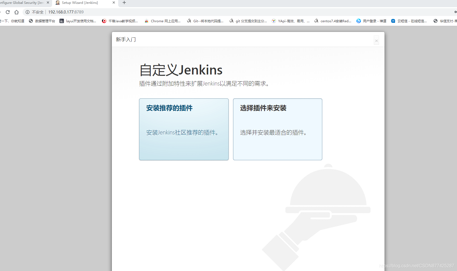The height and width of the screenshot is (271, 457).
Task: Go to the browser home page icon
Action: pyautogui.click(x=17, y=12)
